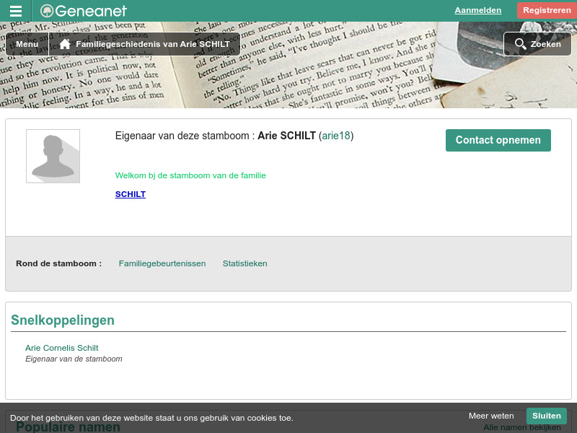The height and width of the screenshot is (433, 577).
Task: Click the home icon in the breadcrumb bar
Action: click(64, 43)
